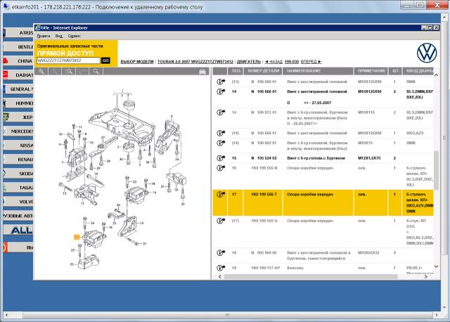Follow the TOURAN 2.0 2007 breadcrumb link
This screenshot has width=450, height=322.
click(x=195, y=62)
